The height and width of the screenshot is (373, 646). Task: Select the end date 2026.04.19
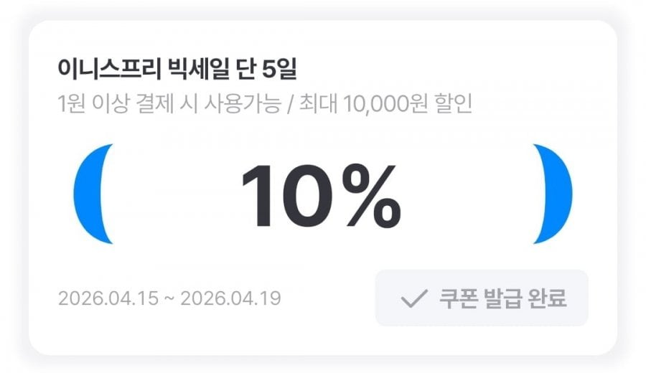(x=230, y=298)
